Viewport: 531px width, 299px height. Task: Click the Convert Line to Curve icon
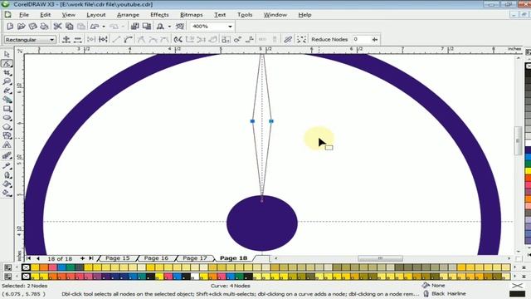pos(128,39)
